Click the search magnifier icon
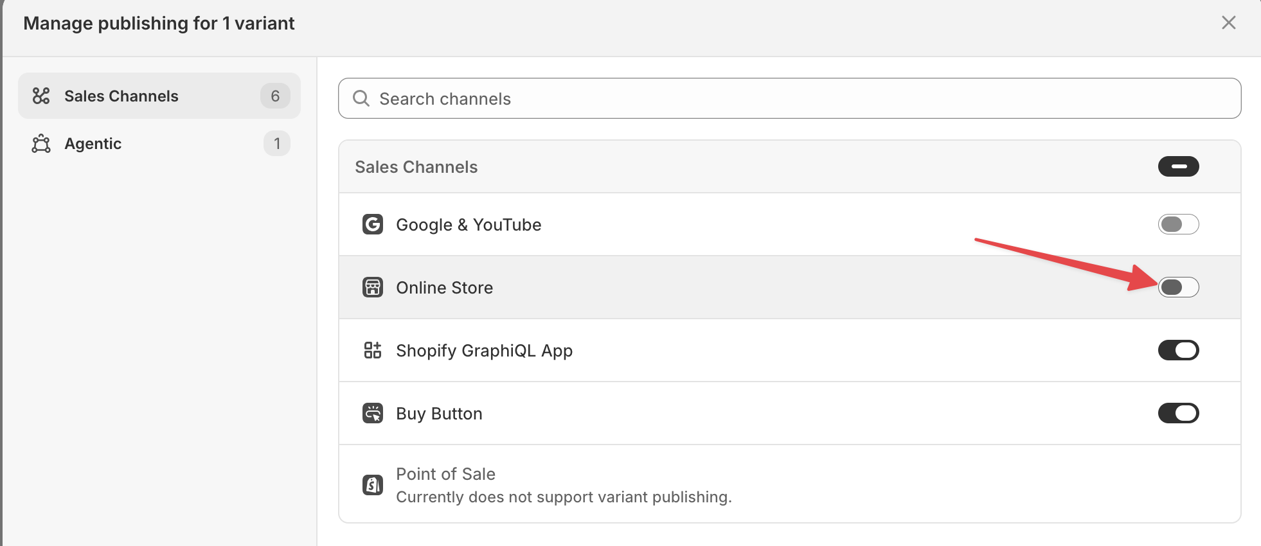This screenshot has height=546, width=1261. point(361,98)
